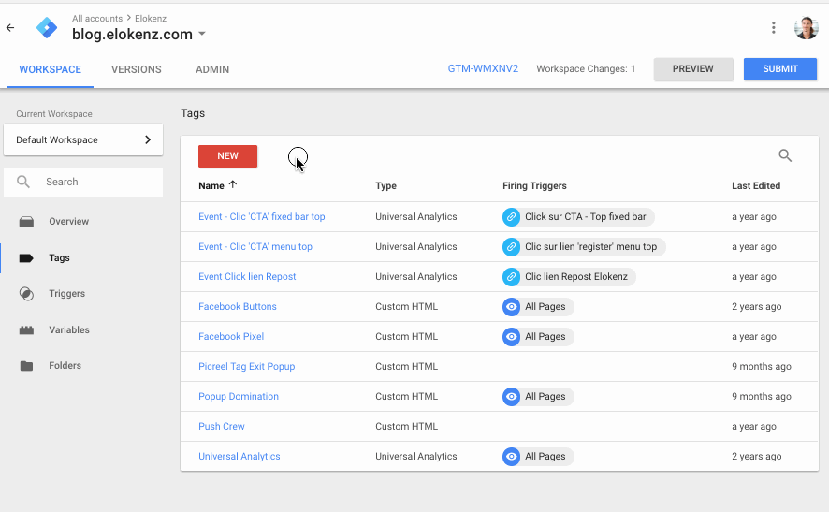Click the Name column header
829x512 pixels.
(x=211, y=185)
